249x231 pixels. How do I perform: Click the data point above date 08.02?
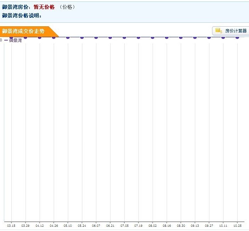(153, 37)
